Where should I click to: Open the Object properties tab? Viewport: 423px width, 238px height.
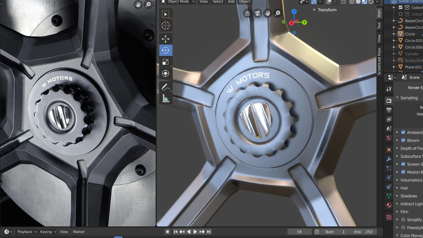coord(389,150)
